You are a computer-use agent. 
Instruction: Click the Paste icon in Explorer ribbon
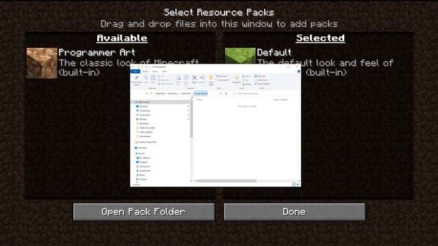click(x=153, y=79)
